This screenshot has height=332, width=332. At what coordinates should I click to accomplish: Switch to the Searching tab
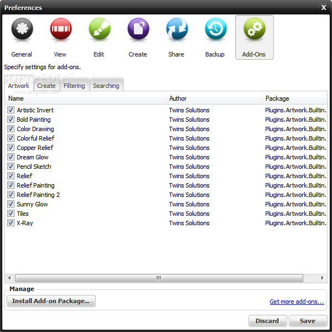pos(106,86)
